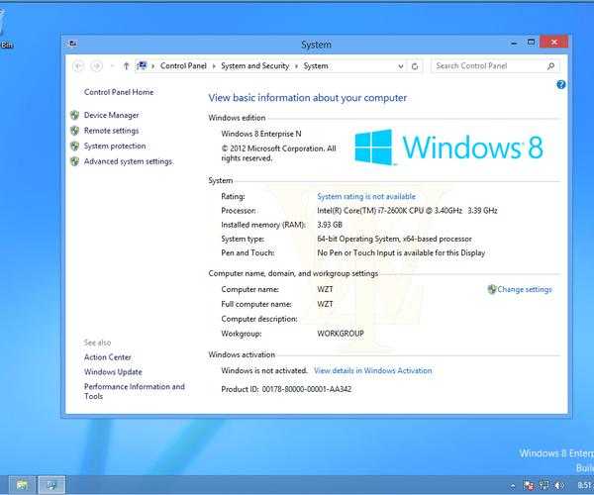Show hidden tray icons arrow
Screen dimensions: 594x495
point(513,486)
